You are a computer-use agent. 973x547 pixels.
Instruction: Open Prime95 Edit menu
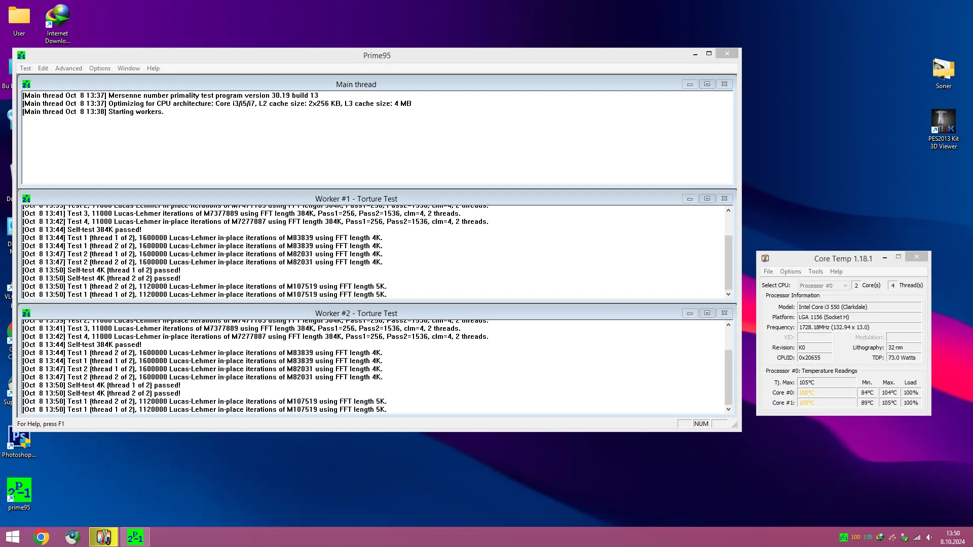(43, 68)
